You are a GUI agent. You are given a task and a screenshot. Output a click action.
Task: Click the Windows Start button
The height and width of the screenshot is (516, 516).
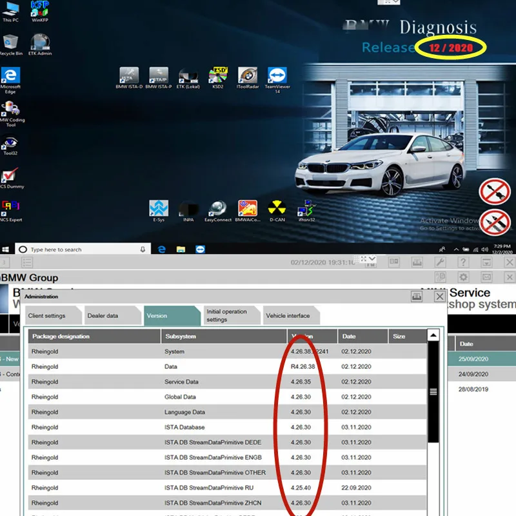pyautogui.click(x=6, y=249)
